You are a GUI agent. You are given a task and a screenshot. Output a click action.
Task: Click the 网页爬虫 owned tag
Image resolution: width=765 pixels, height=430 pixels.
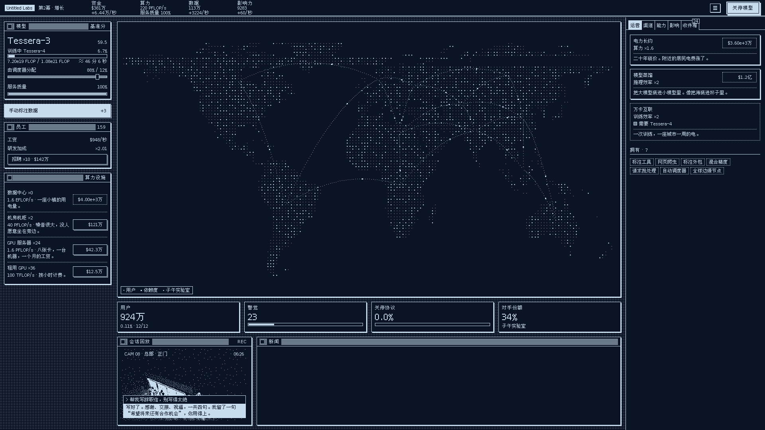[x=667, y=162]
